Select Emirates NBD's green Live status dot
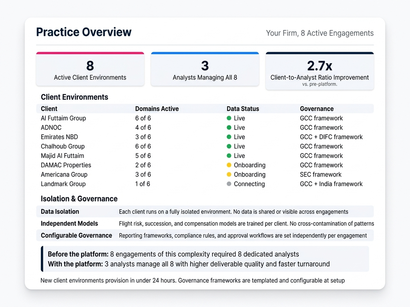The width and height of the screenshot is (410, 307). (x=229, y=137)
